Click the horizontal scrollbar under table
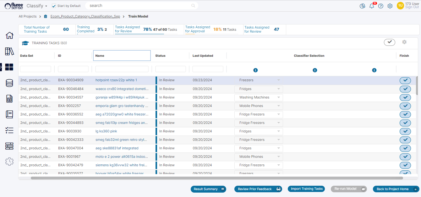Viewport: 421px width, 197px height. pos(217,178)
